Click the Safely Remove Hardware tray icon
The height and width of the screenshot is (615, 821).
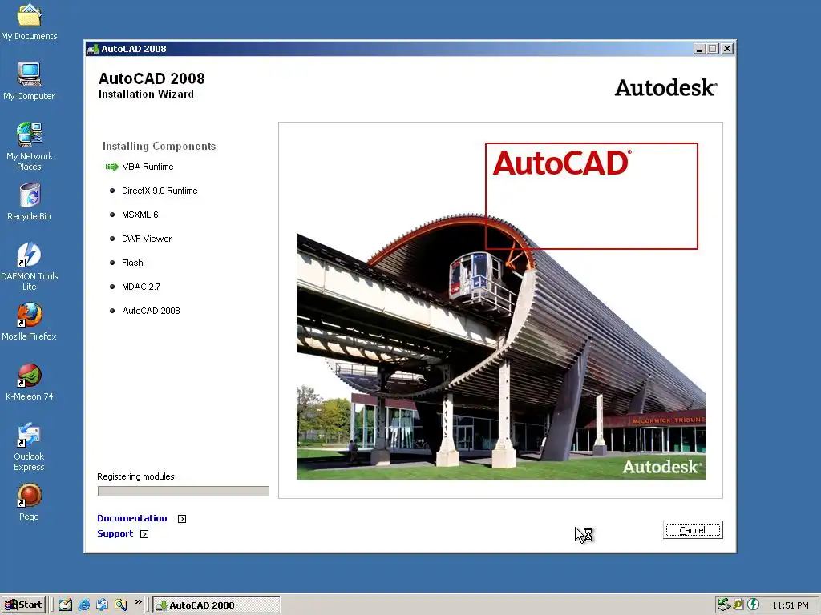724,605
